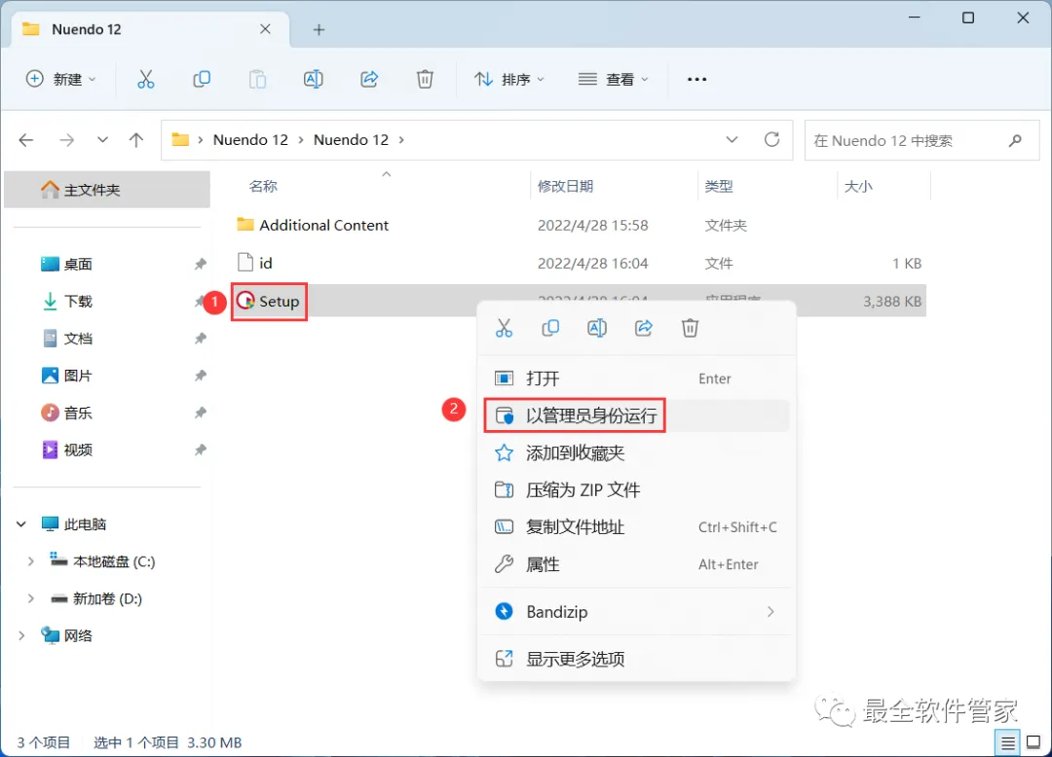
Task: Select the Additional Content folder name
Action: pyautogui.click(x=324, y=225)
